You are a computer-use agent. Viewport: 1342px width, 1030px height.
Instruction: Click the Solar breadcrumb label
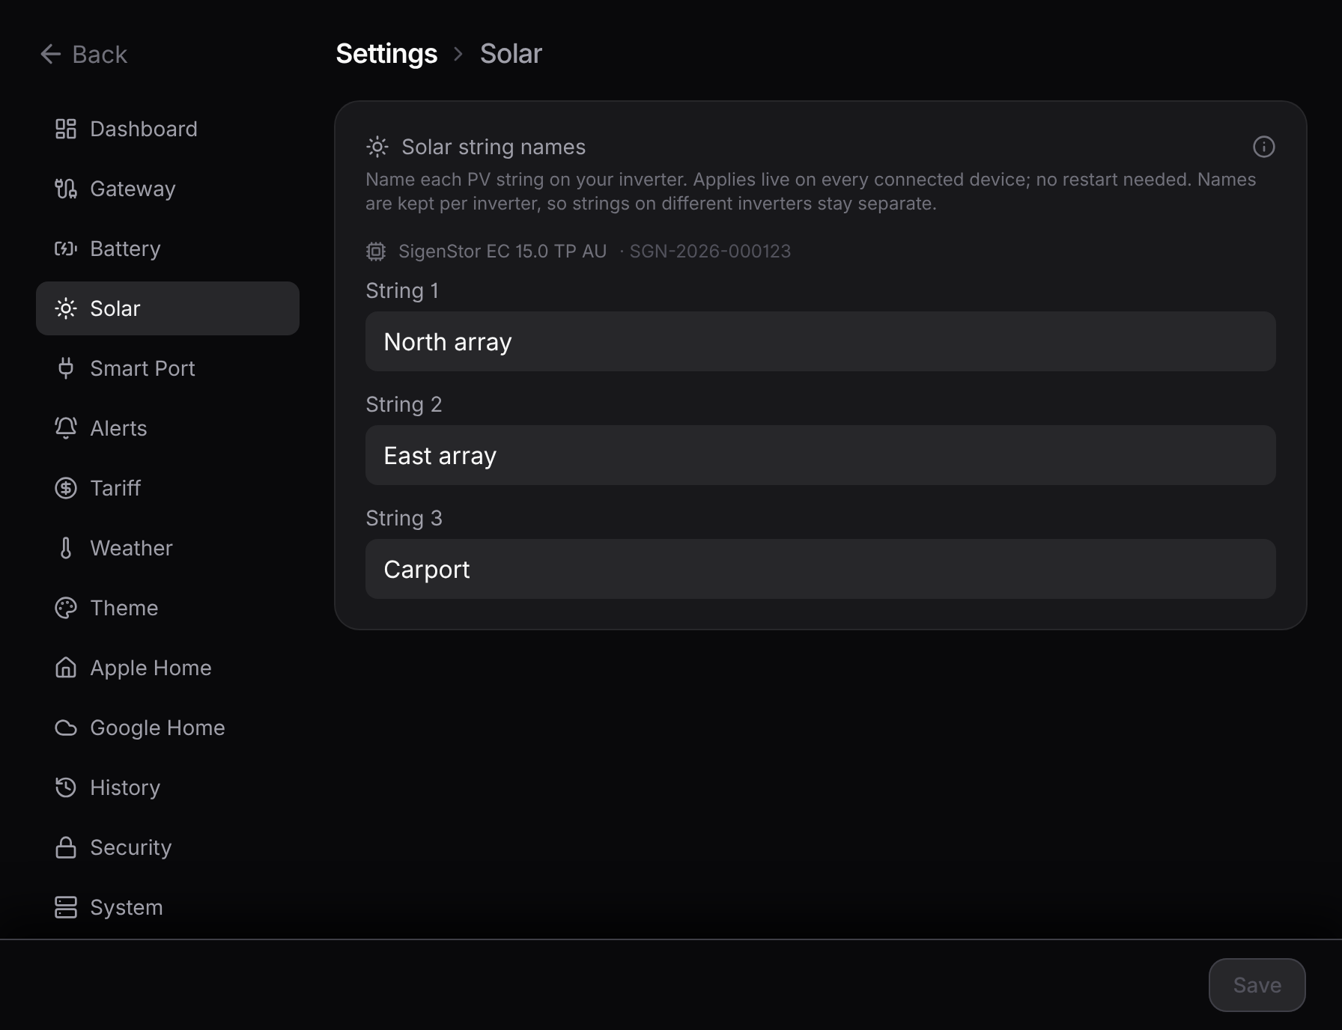pos(511,54)
